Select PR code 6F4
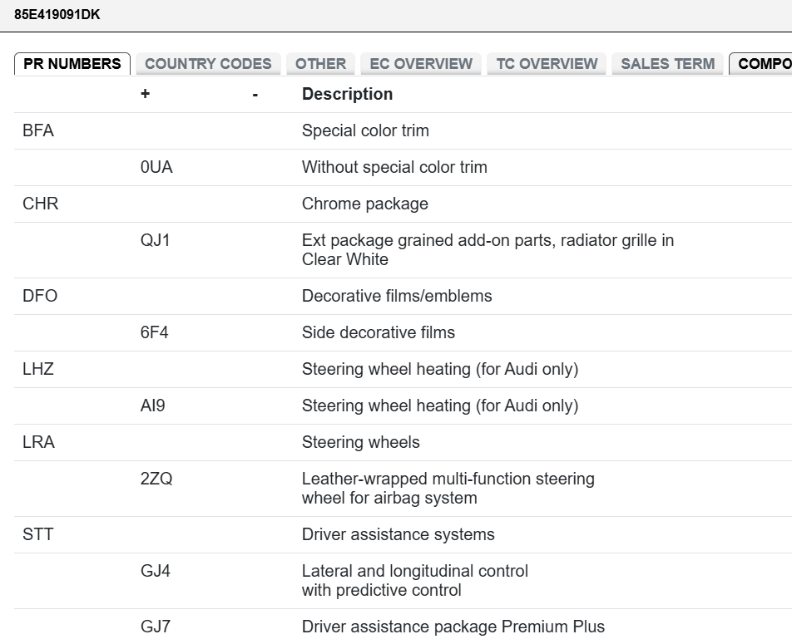The width and height of the screenshot is (792, 644). coord(155,332)
